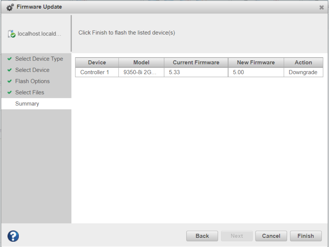This screenshot has width=329, height=247.
Task: Select the Controller 1 device cell
Action: pyautogui.click(x=97, y=72)
